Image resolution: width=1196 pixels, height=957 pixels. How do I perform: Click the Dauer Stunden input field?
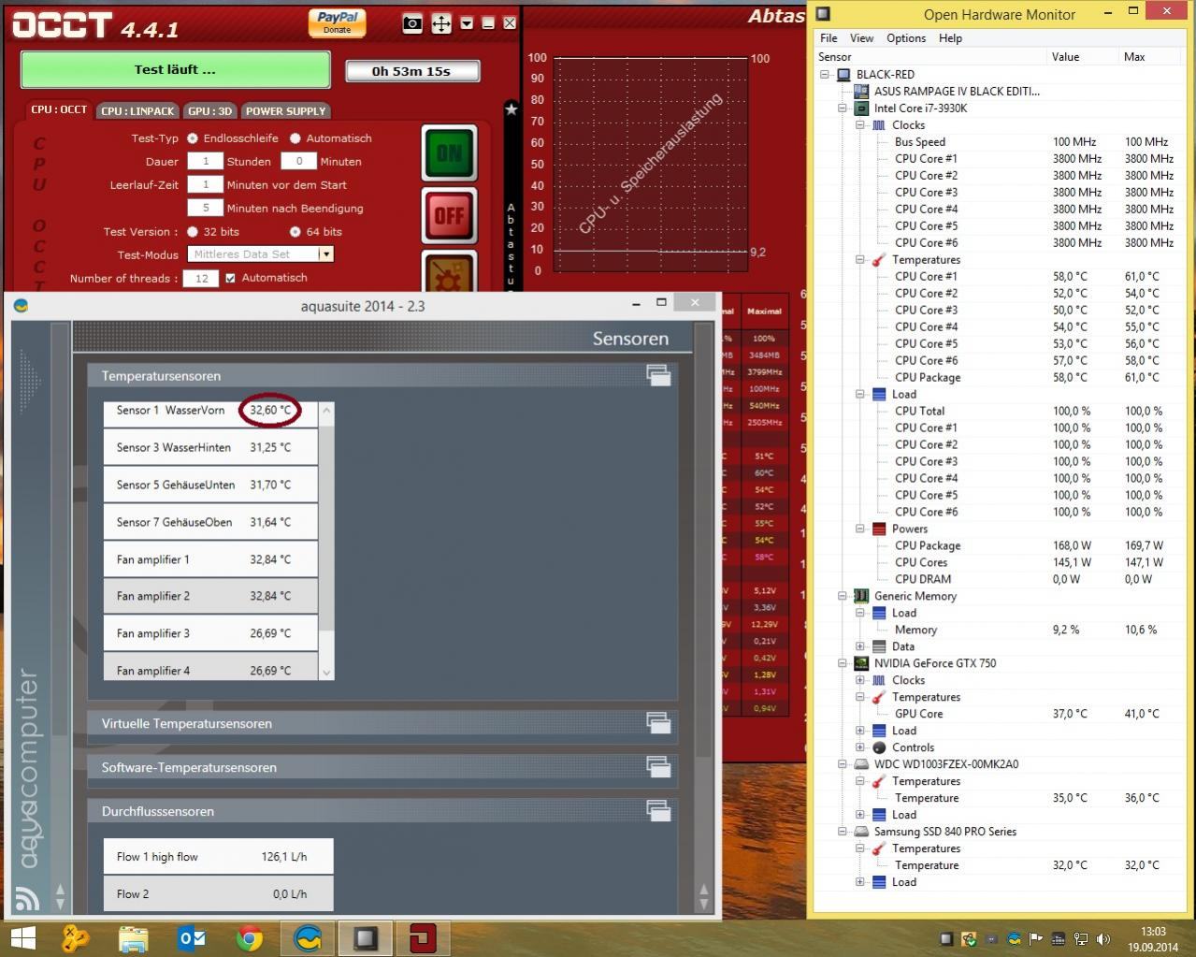(205, 161)
